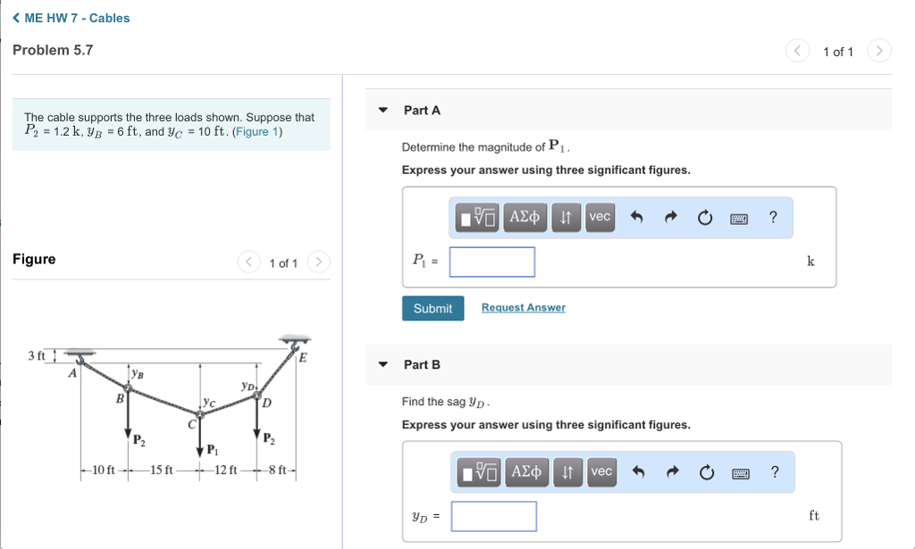Viewport: 915px width, 549px height.
Task: Click the Part A subscript/superscript arrows icon
Action: [565, 217]
